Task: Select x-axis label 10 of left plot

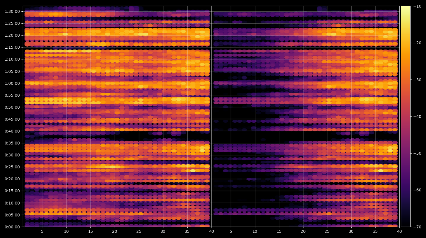Action: 66,232
